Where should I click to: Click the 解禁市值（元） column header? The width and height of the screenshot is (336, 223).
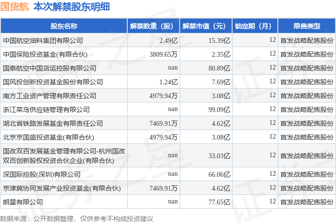206,26
